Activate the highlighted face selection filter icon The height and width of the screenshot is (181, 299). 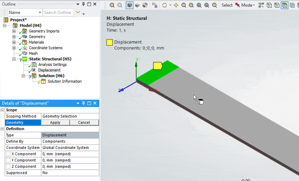(285, 6)
